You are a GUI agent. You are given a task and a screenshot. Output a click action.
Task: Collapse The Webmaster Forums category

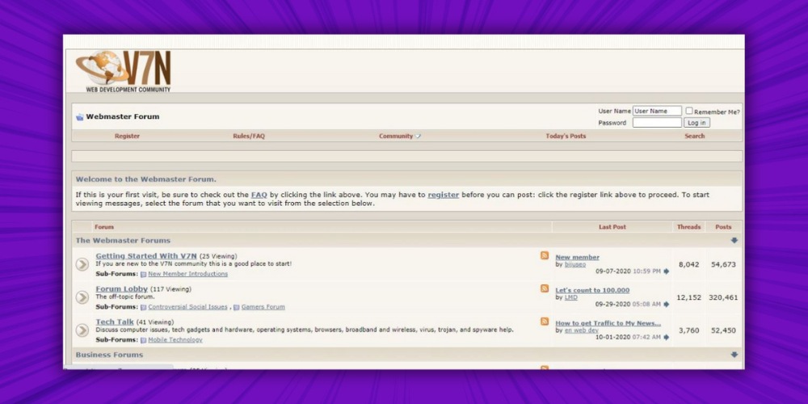coord(734,240)
